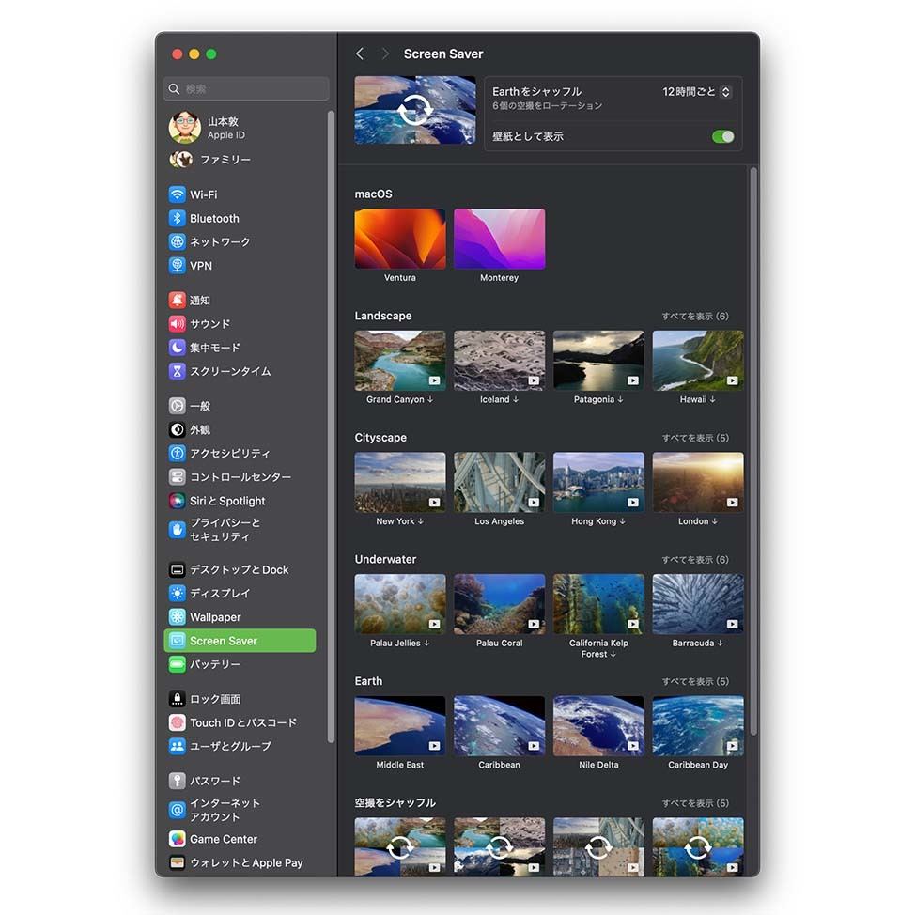Go forward with the right chevron
Screen dimensions: 915x915
[x=385, y=54]
